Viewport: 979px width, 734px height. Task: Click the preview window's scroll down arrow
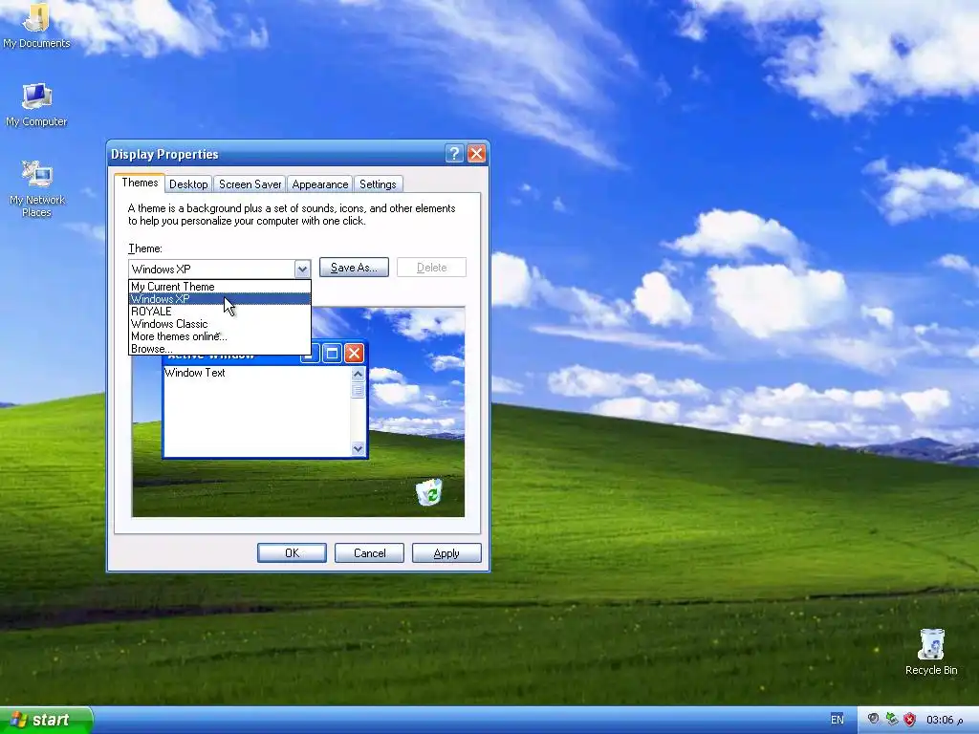[x=358, y=448]
